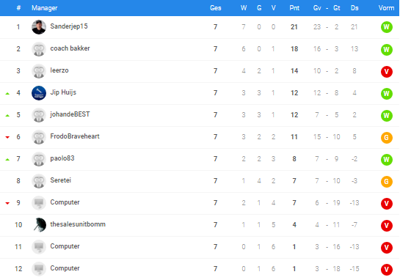Click the orange G form badge for FrodoBraveheart
The image size is (400, 280).
click(x=387, y=138)
